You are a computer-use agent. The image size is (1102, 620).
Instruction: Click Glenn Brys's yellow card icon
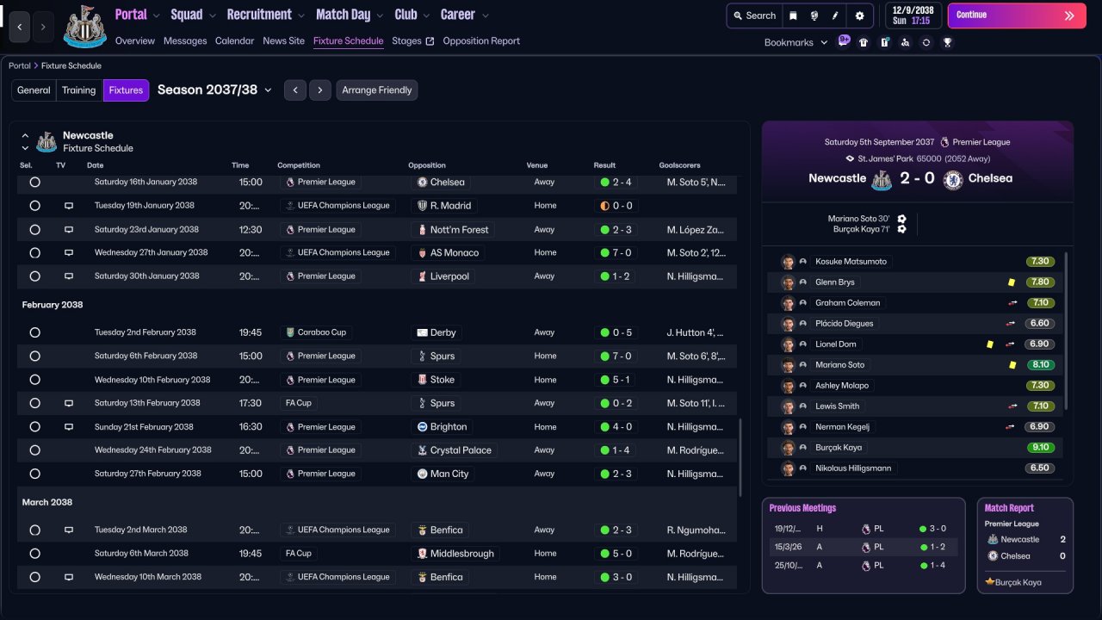tap(1011, 282)
